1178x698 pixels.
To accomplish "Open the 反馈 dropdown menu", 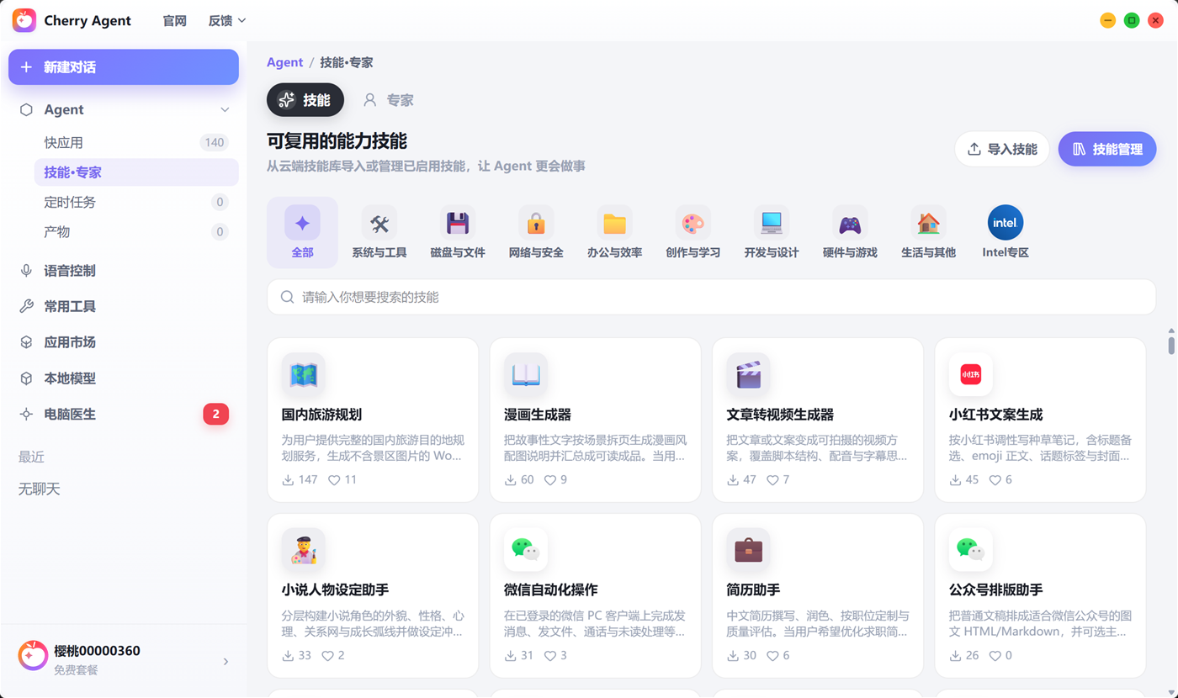I will [227, 21].
